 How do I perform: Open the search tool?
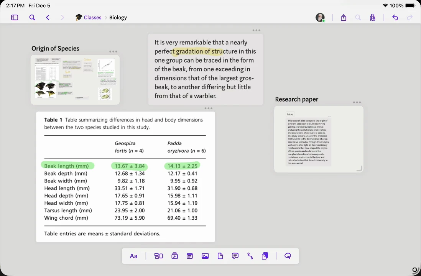pos(32,18)
